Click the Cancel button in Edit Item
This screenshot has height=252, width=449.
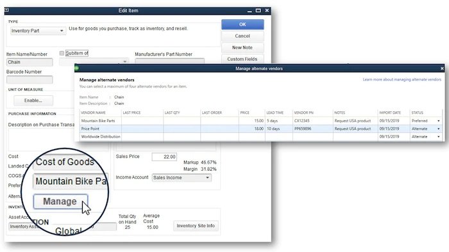(x=242, y=36)
